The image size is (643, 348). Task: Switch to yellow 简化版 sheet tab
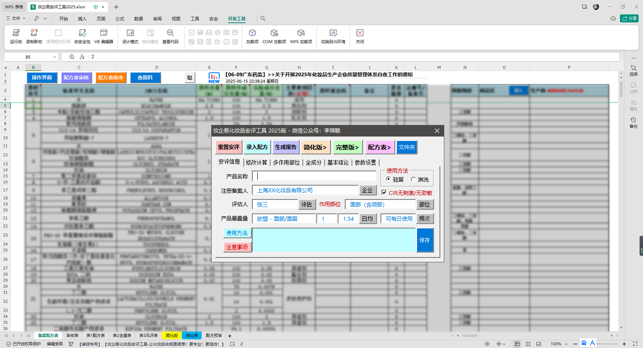(x=171, y=336)
